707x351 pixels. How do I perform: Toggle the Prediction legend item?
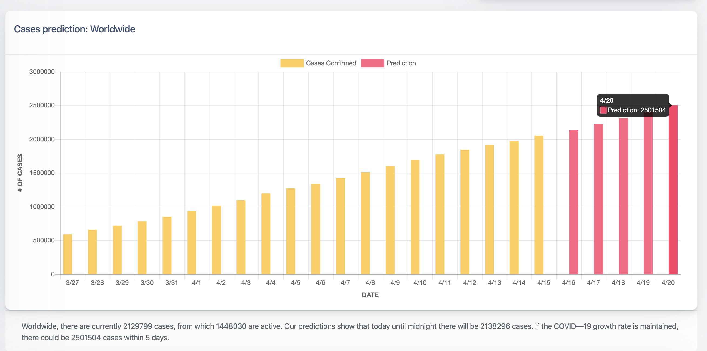coord(401,63)
